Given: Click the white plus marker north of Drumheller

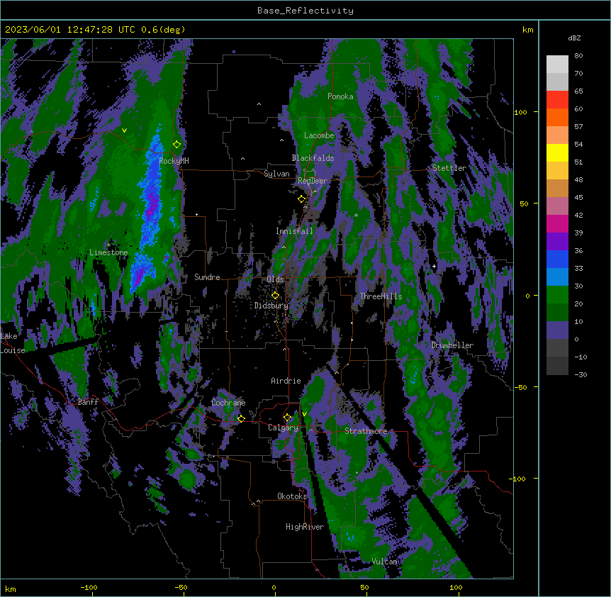Looking at the screenshot, I should click(x=434, y=266).
